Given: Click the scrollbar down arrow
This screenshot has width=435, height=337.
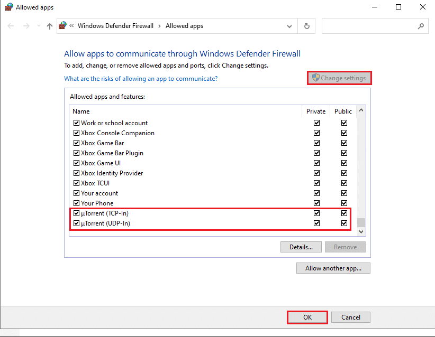Looking at the screenshot, I should (x=361, y=231).
